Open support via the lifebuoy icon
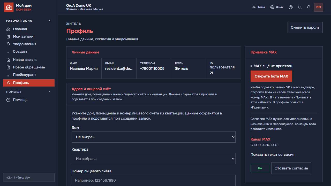 point(291,7)
